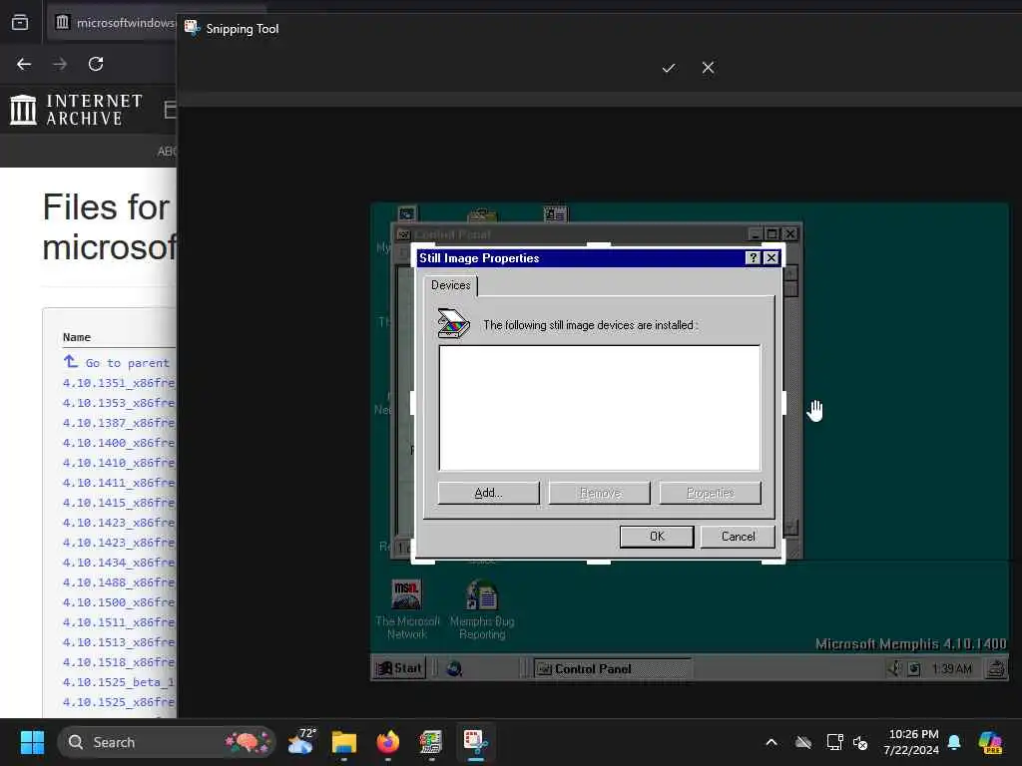Viewport: 1022px width, 766px height.
Task: Click the network display tray icon
Action: [x=834, y=742]
